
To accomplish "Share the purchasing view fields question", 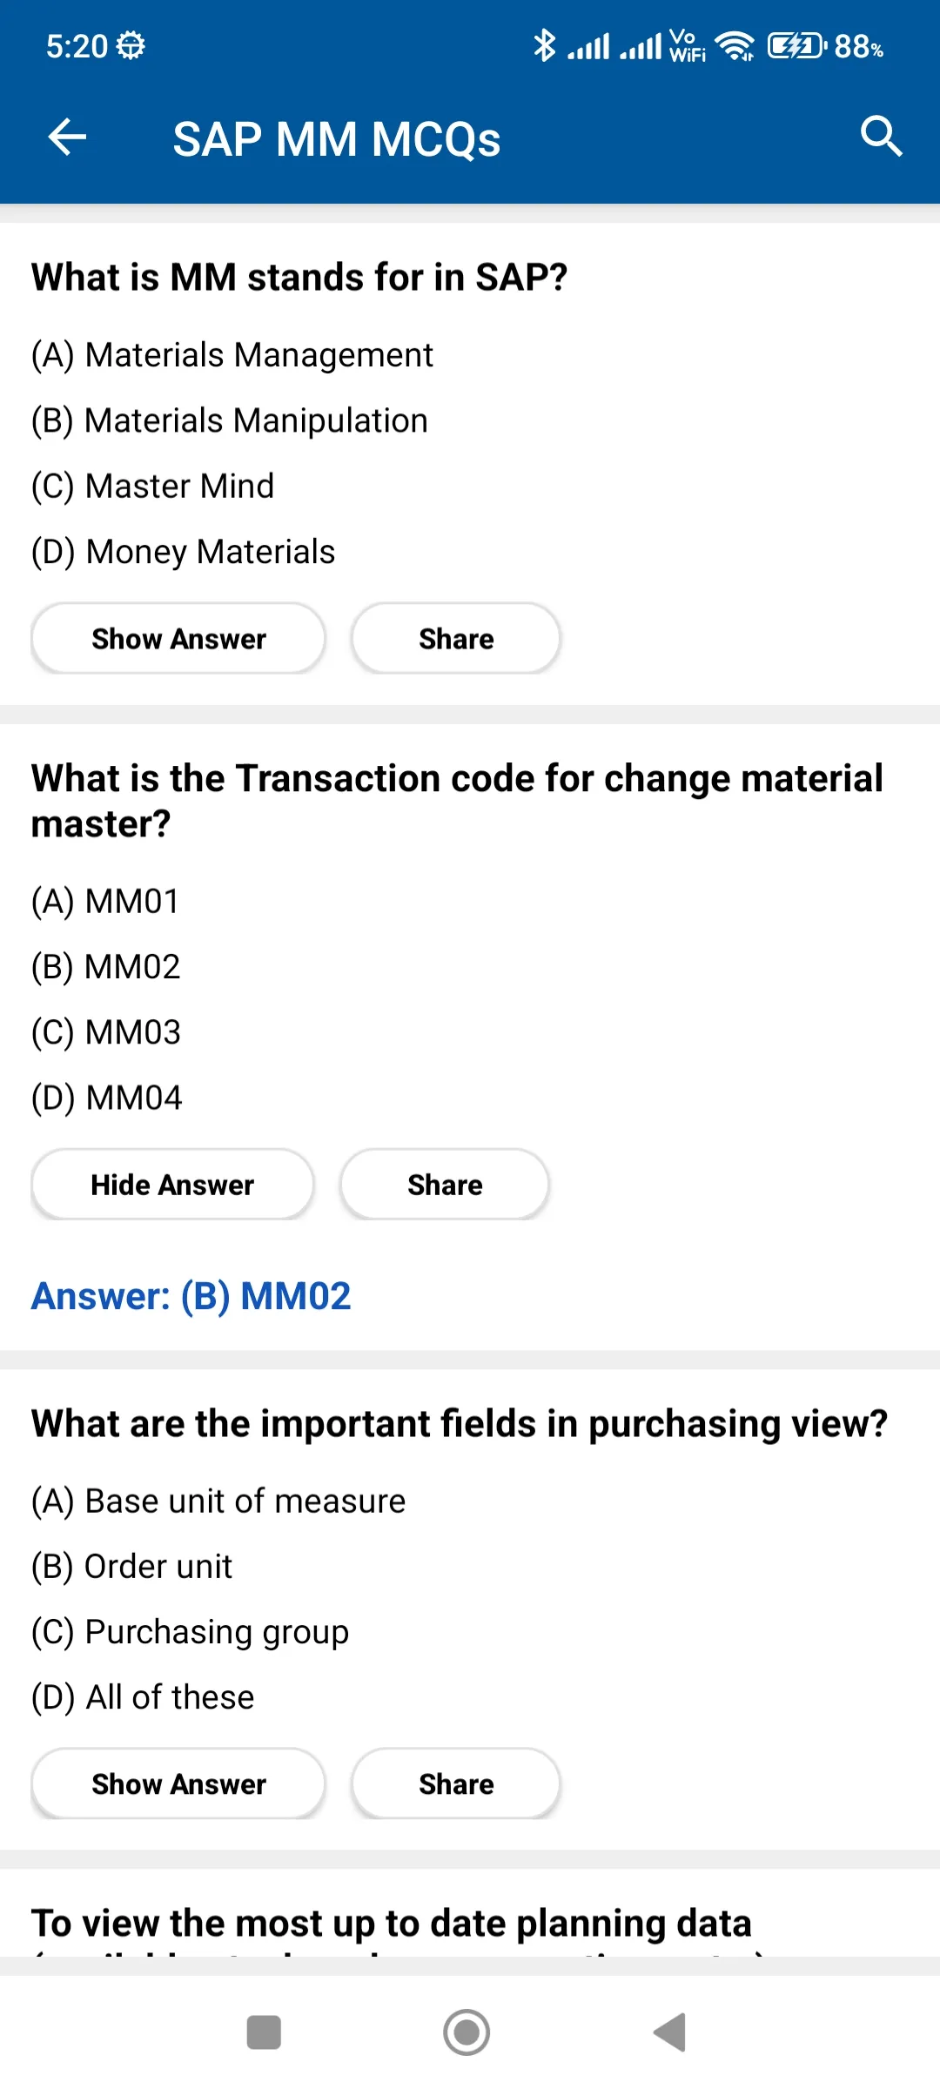I will tap(456, 1784).
